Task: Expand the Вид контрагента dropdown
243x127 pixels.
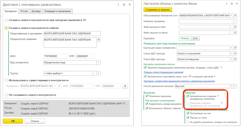Action: tap(98, 62)
